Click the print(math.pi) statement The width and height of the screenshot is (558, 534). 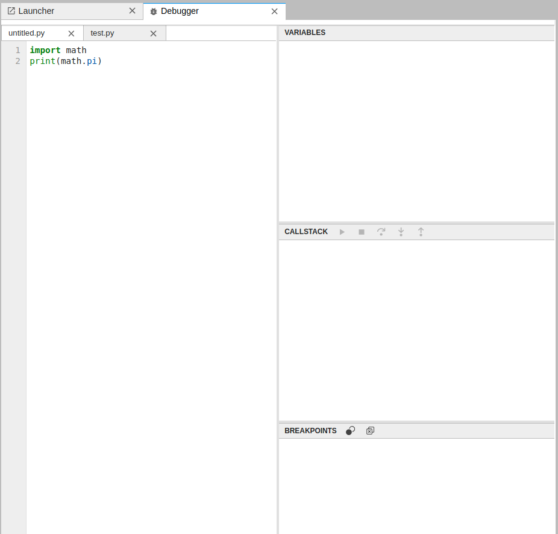click(x=66, y=61)
